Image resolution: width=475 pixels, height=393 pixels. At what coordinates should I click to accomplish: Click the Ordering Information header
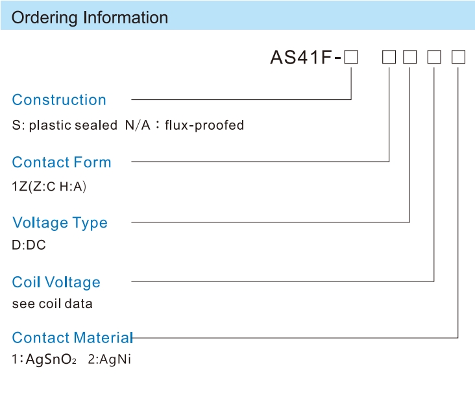[x=90, y=18]
